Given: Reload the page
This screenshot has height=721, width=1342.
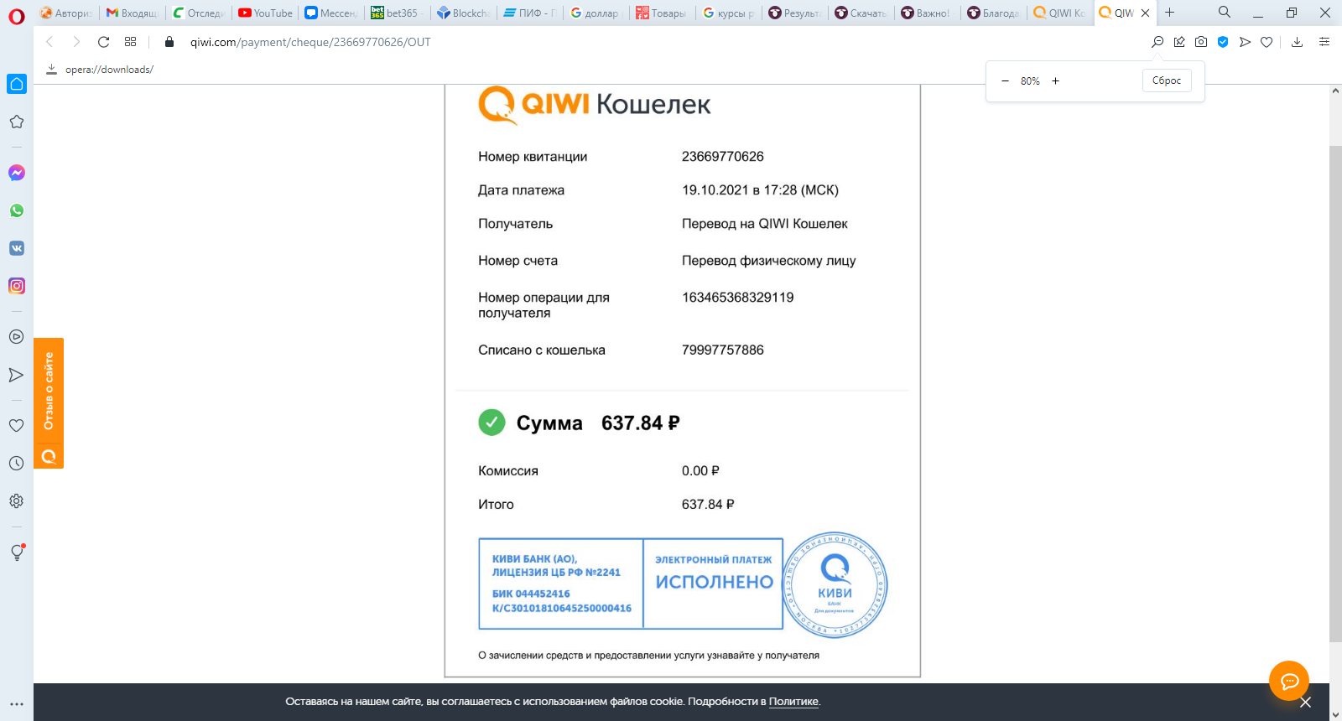Looking at the screenshot, I should click(103, 42).
